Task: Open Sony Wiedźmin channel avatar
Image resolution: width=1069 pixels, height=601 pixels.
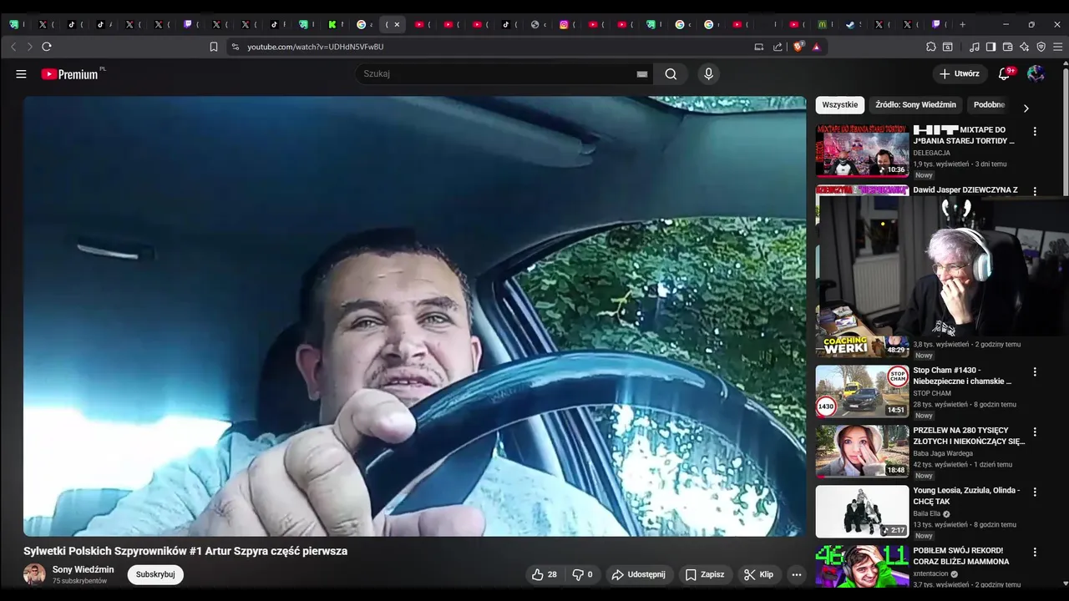Action: coord(34,574)
